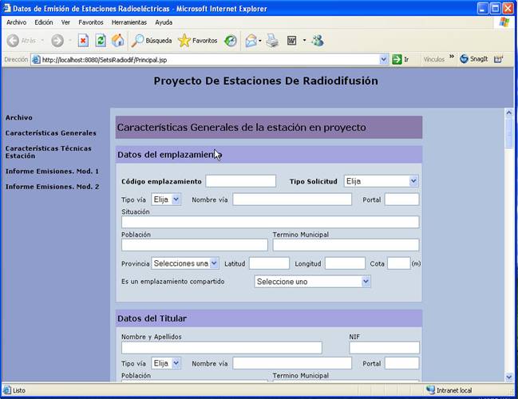Open the Herramientas menu

pyautogui.click(x=129, y=22)
